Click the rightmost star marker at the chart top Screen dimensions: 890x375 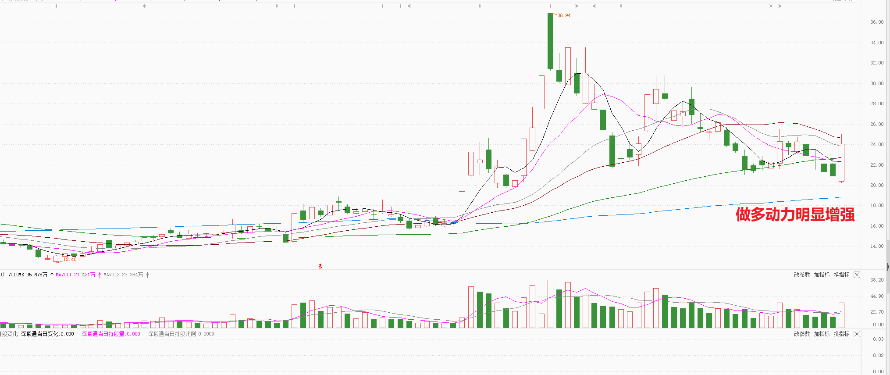(780, 6)
